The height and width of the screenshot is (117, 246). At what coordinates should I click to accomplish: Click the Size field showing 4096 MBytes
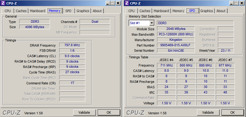(x=35, y=27)
